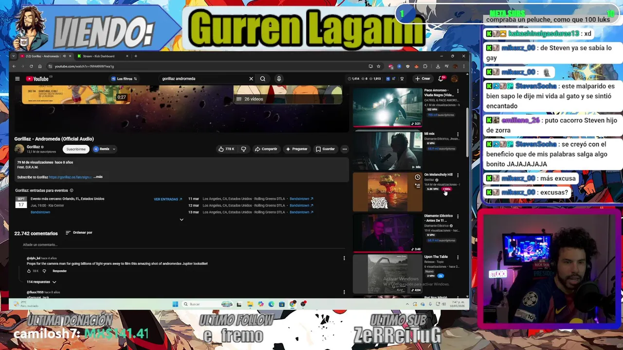Open the taskbar clock and date
Viewport: 623px width, 350px height.
[x=458, y=304]
